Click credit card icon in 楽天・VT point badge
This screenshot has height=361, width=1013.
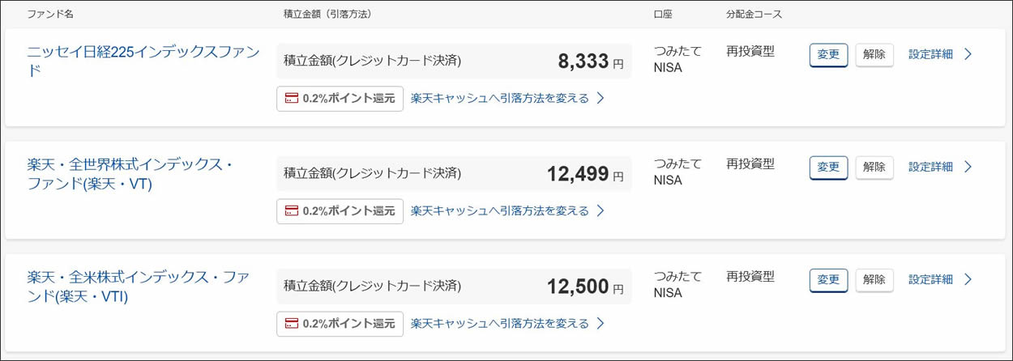click(x=291, y=210)
